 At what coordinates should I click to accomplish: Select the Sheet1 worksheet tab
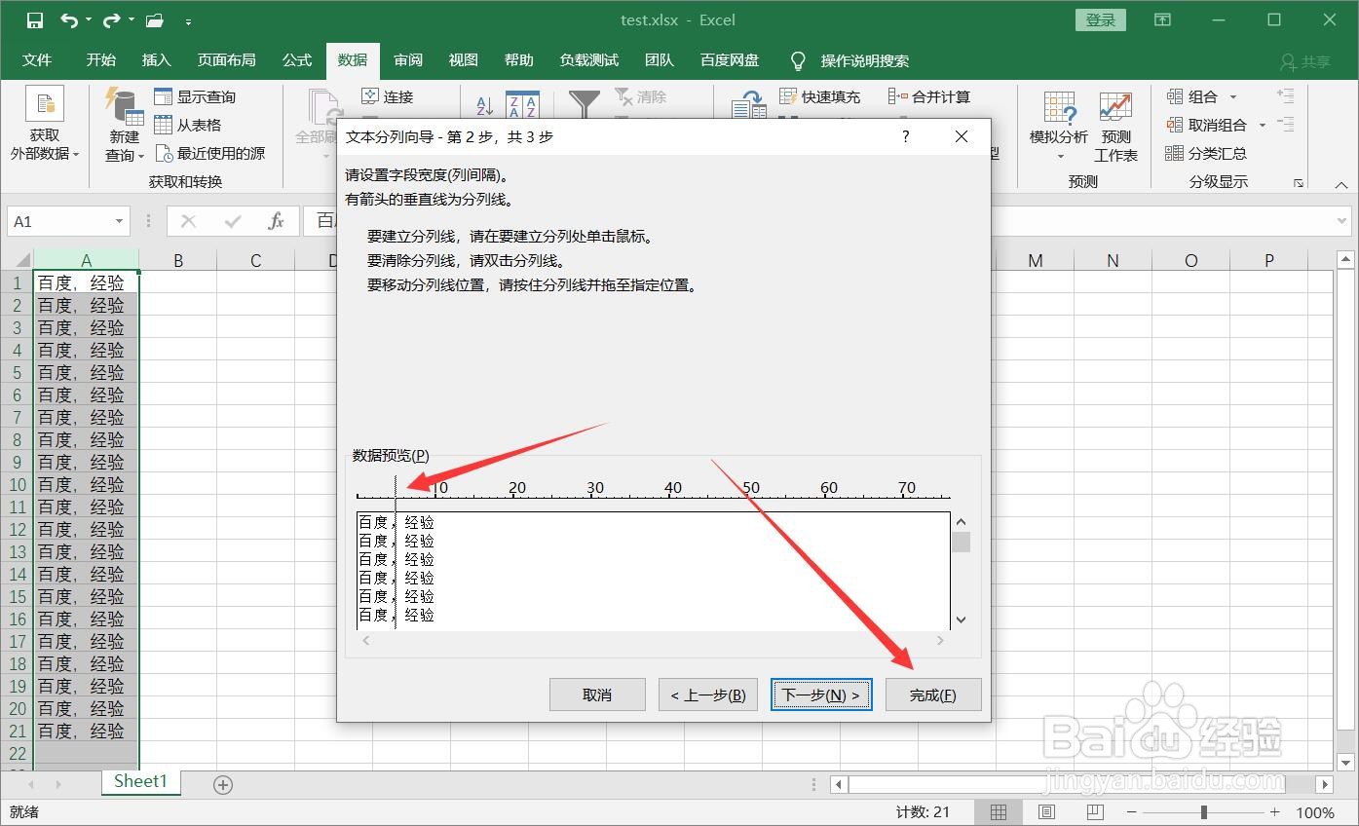click(x=139, y=781)
